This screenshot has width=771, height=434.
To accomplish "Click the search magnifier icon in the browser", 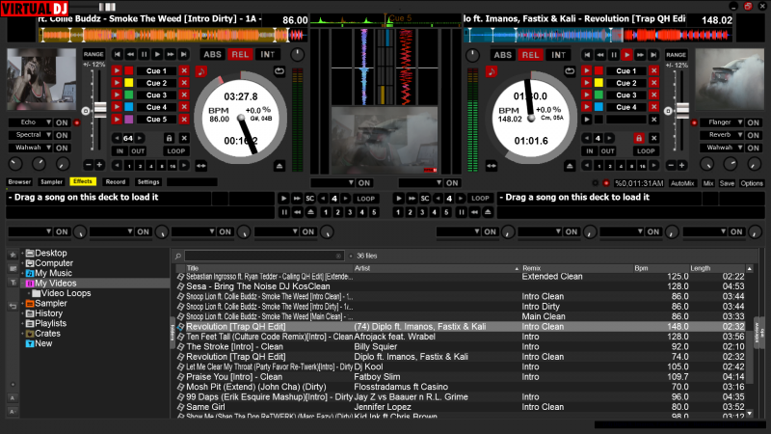I will [x=178, y=256].
